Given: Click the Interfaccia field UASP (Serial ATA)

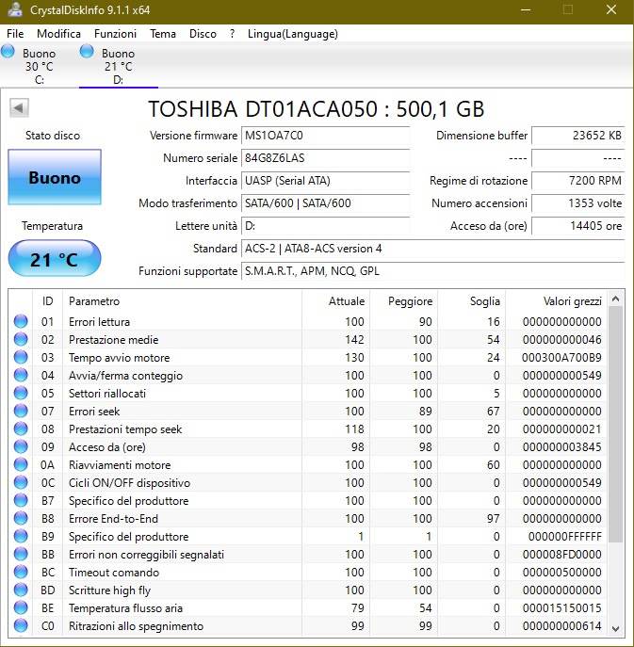Looking at the screenshot, I should pyautogui.click(x=325, y=181).
